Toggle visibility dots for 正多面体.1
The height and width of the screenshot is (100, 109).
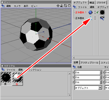tap(95, 12)
